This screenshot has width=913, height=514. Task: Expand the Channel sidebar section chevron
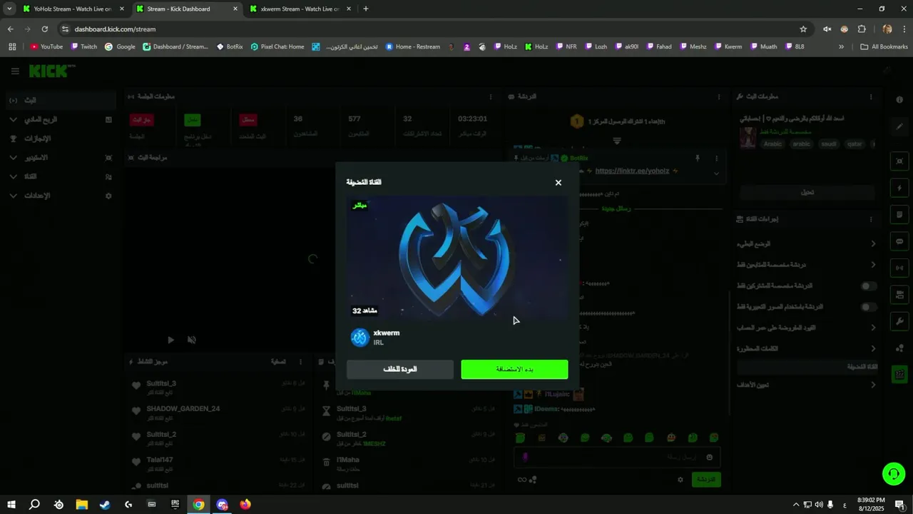point(13,176)
